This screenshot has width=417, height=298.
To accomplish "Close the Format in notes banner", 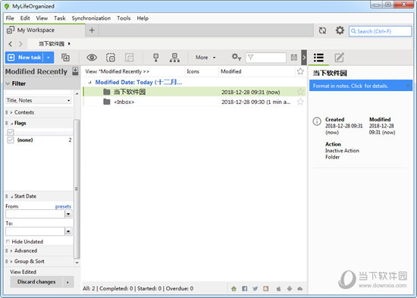I will point(408,86).
